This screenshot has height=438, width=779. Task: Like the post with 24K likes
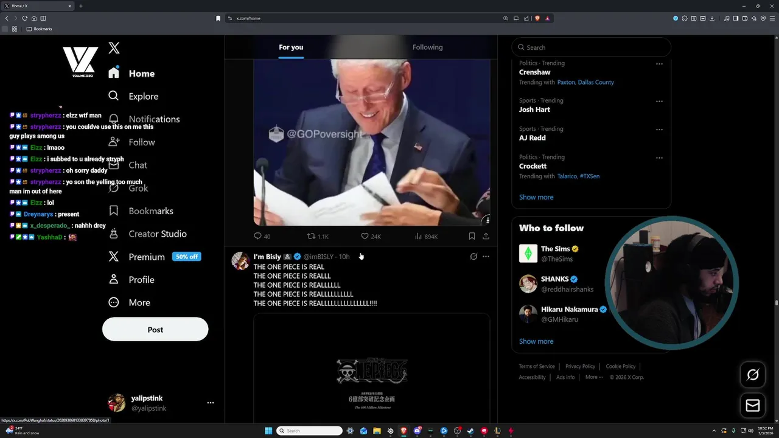371,236
